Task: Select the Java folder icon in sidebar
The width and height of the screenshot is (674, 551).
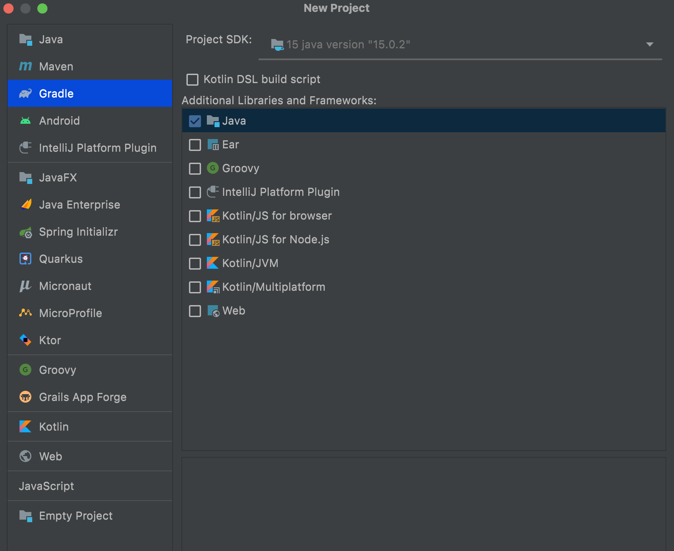Action: pos(25,39)
